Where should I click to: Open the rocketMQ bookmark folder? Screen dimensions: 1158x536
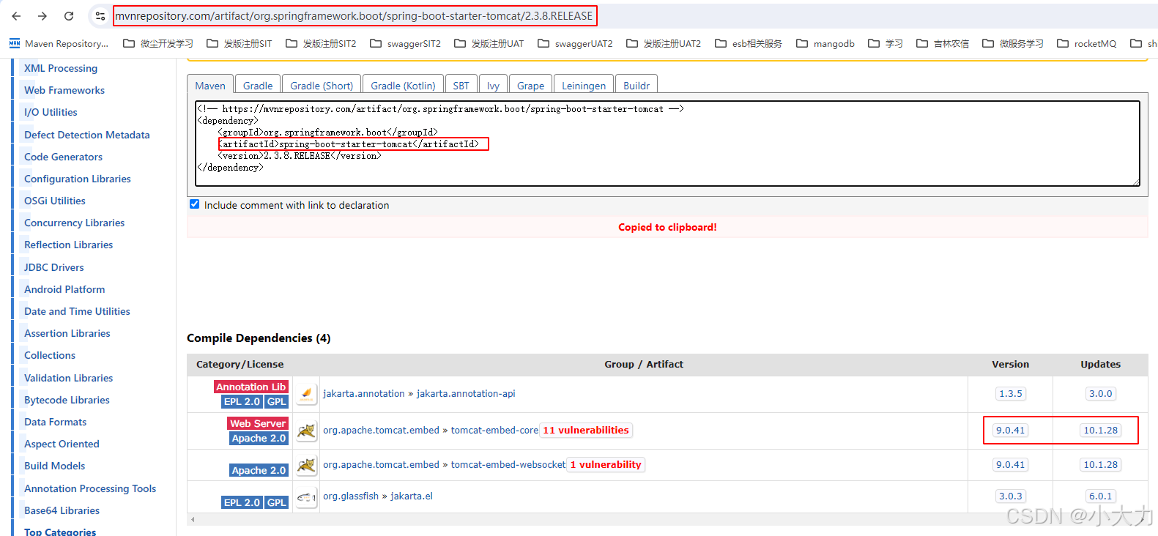click(x=1086, y=43)
